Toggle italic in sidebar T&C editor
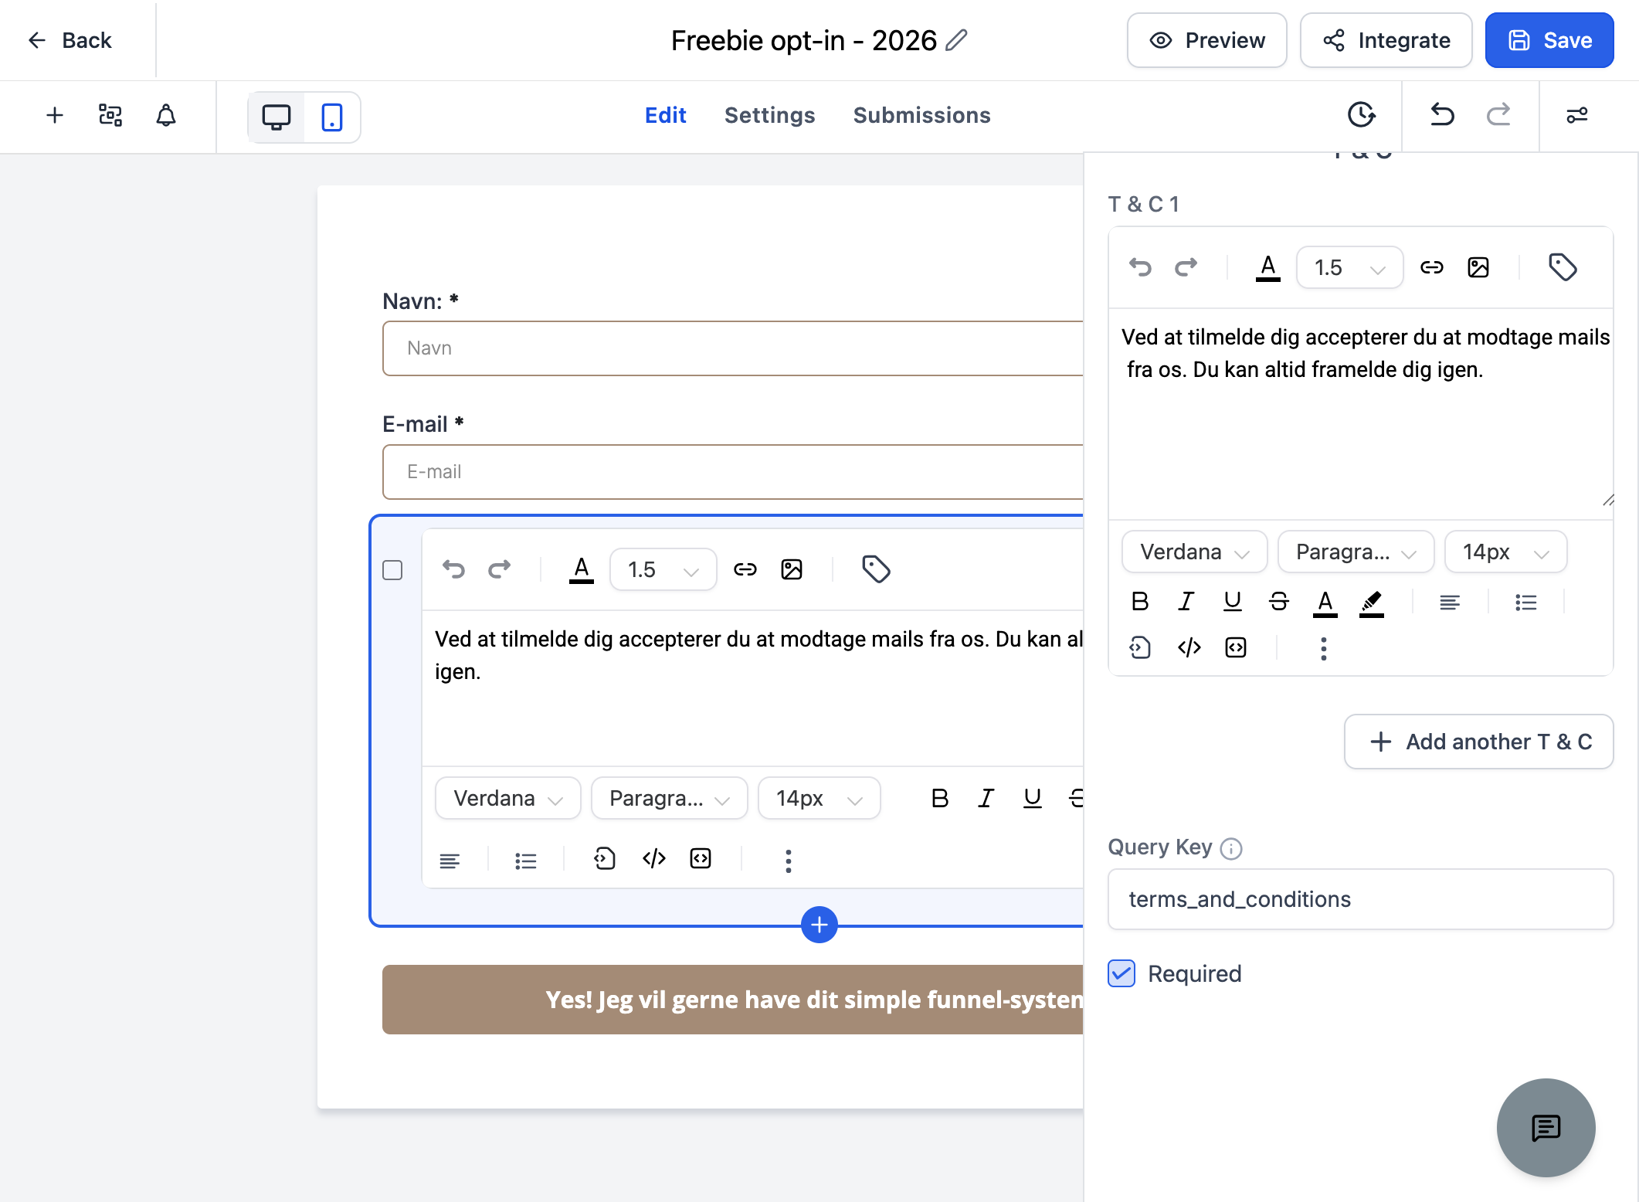1639x1202 pixels. (x=1186, y=602)
